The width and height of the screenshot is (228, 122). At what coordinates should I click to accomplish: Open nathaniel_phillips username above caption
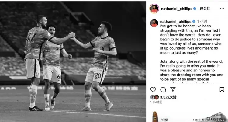[x=175, y=22]
